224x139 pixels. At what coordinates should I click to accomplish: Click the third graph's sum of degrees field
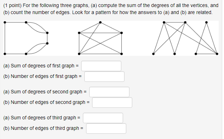tap(103, 118)
